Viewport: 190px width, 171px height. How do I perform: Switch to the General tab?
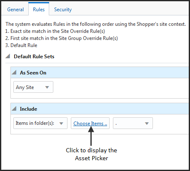[x=15, y=10]
